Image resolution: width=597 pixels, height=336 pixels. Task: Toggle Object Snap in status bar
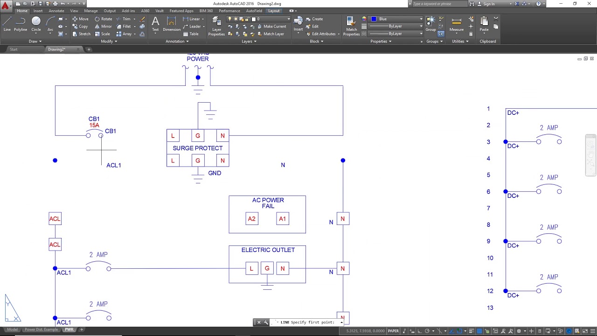tap(459, 331)
